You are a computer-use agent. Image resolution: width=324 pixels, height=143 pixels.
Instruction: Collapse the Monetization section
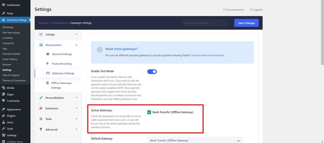point(76,45)
